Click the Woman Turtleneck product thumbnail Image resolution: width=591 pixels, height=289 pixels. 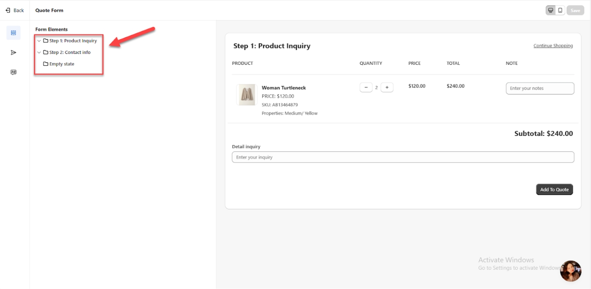246,95
